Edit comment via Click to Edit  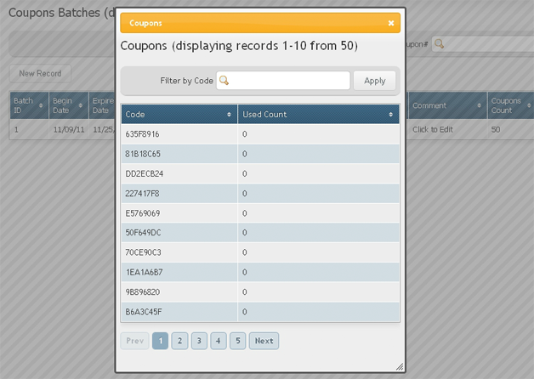(435, 130)
